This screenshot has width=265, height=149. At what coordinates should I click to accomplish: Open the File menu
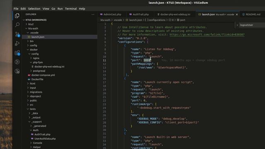pyautogui.click(x=16, y=9)
